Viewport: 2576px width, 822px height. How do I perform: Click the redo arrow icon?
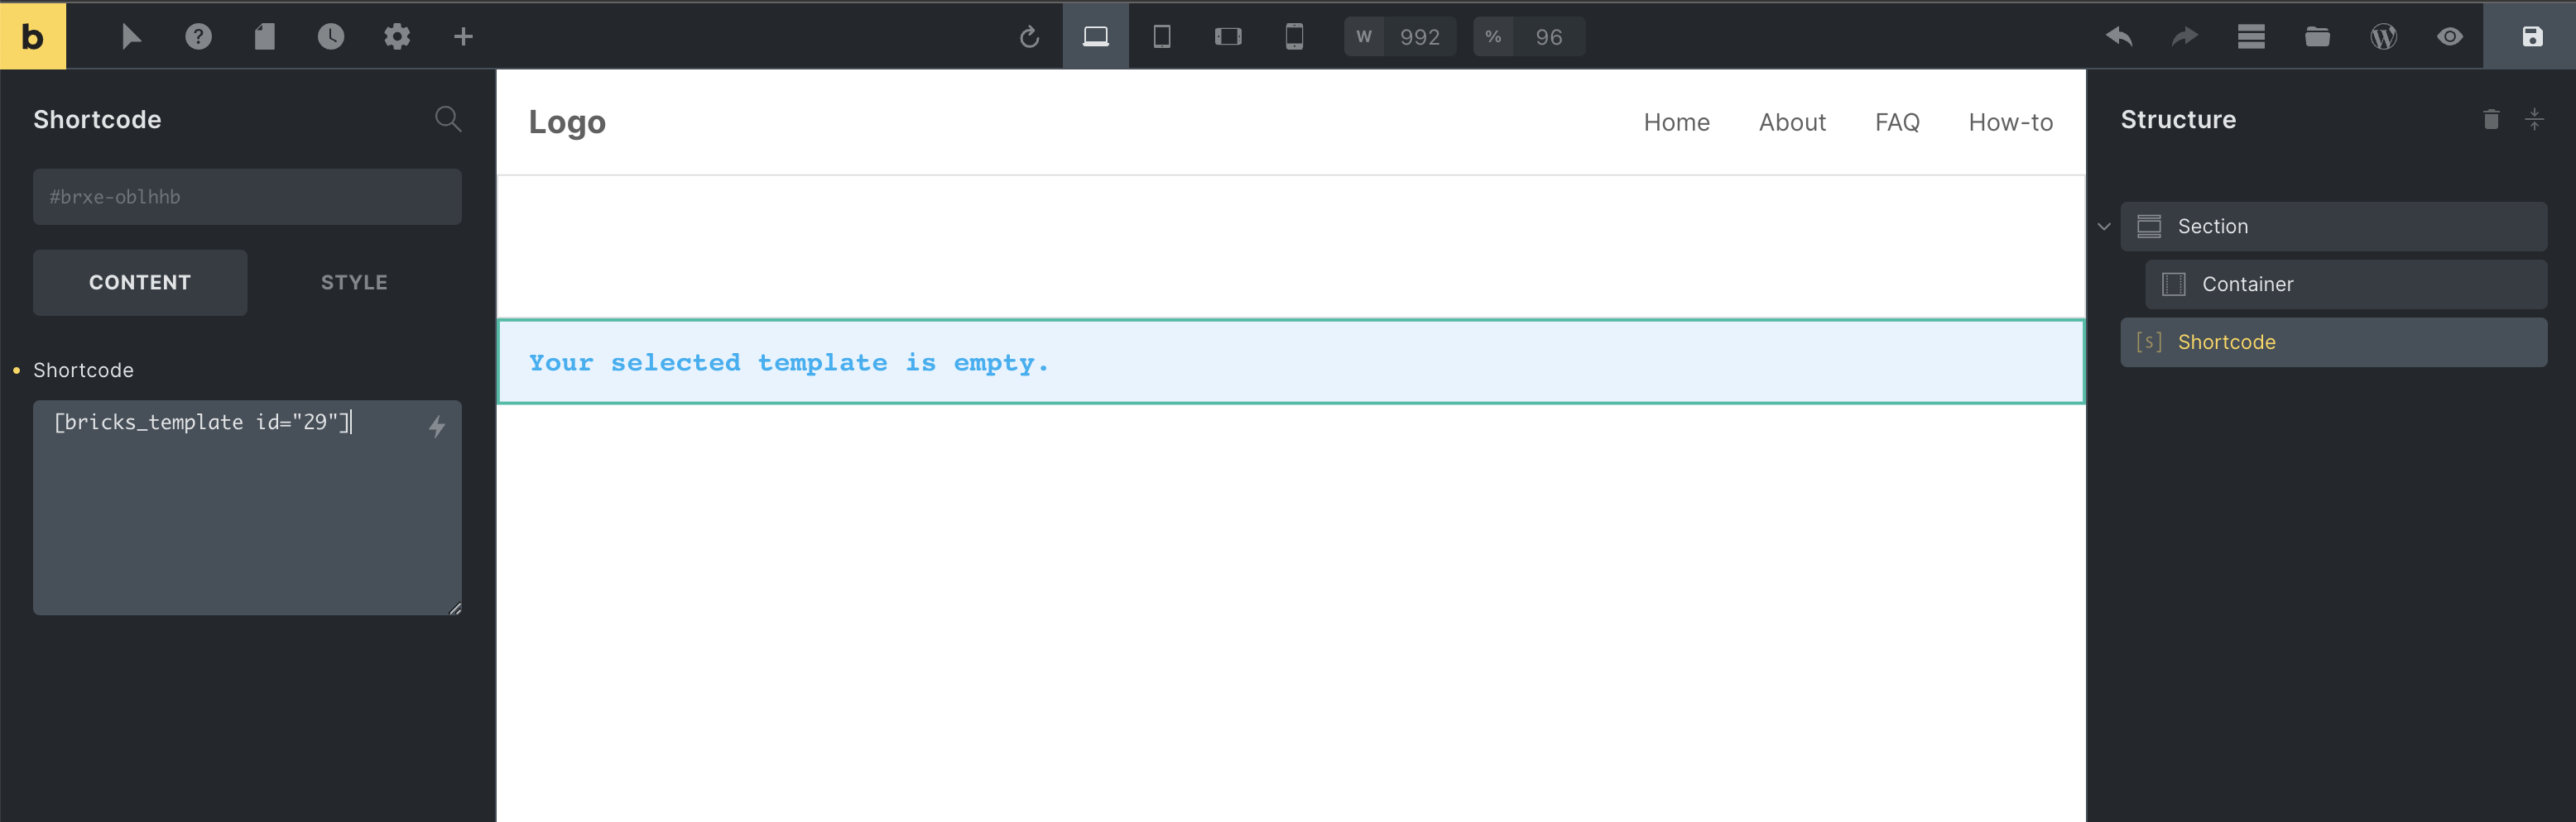click(x=2185, y=37)
